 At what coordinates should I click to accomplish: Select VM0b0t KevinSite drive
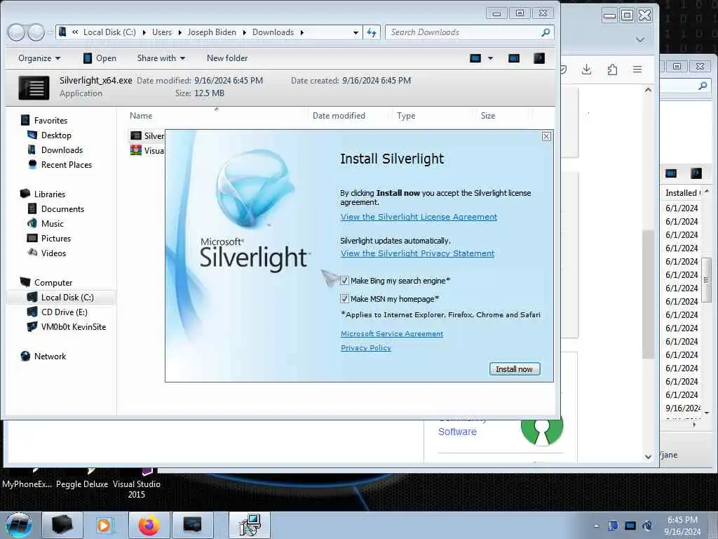73,327
